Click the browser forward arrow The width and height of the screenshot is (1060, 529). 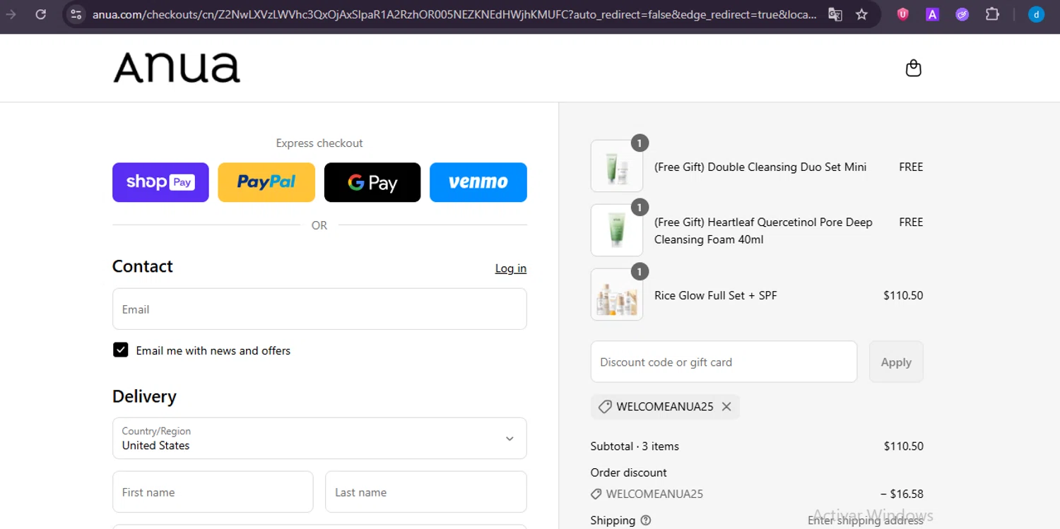coord(11,14)
